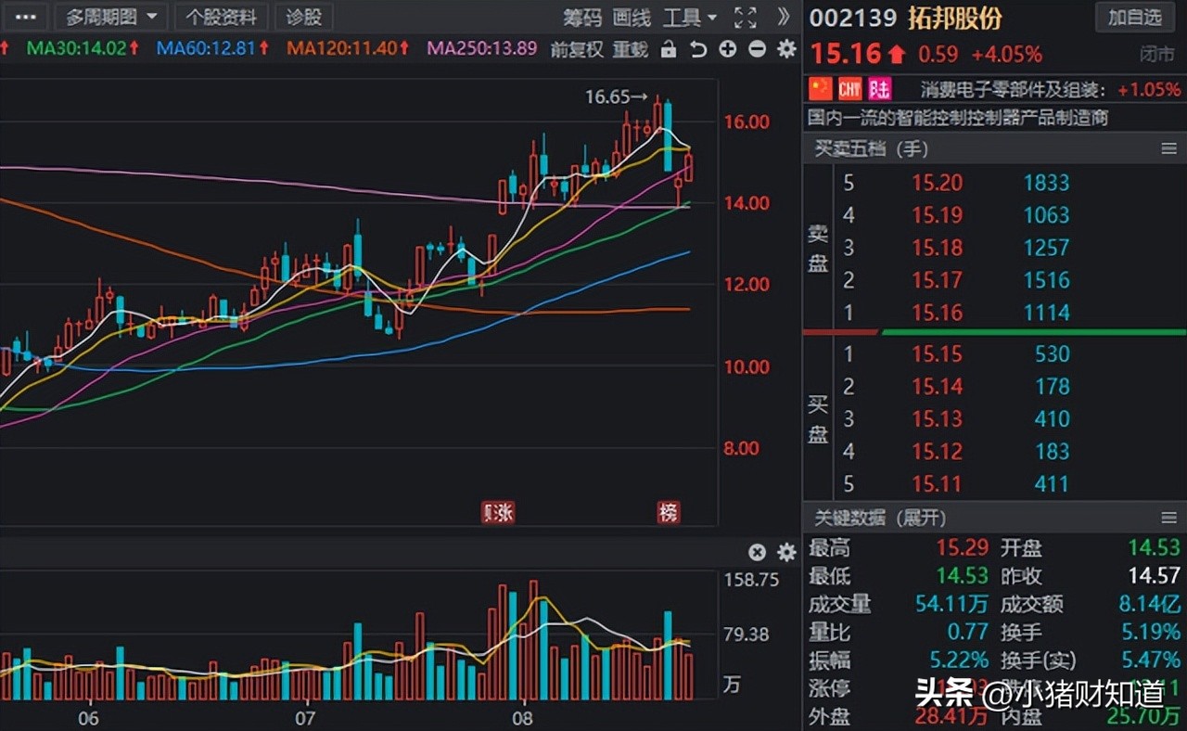Image resolution: width=1187 pixels, height=731 pixels.
Task: Click the 重载 reload button
Action: [632, 50]
